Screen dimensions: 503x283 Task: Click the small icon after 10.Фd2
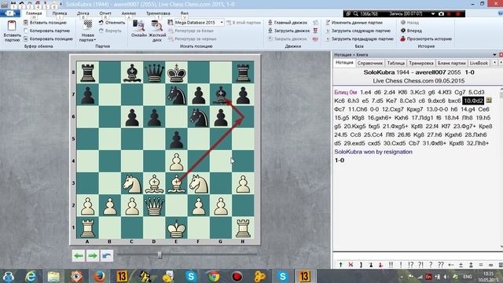tap(489, 101)
